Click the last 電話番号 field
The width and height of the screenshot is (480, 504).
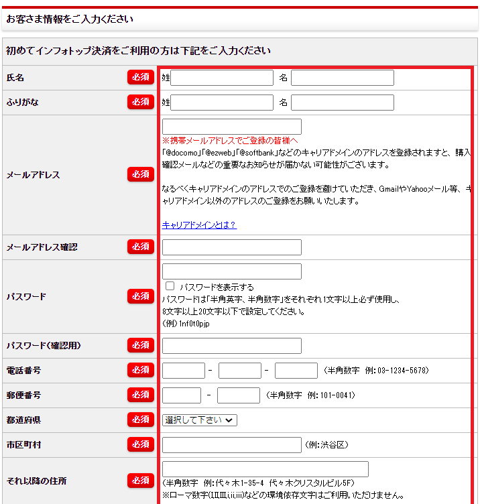pos(296,371)
